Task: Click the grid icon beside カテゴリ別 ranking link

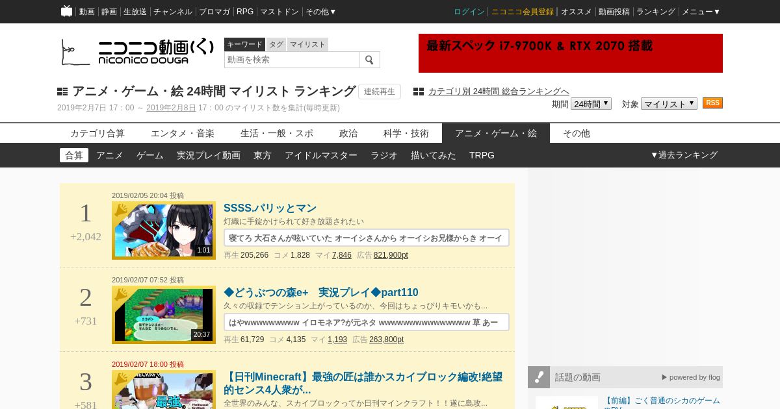Action: coord(419,92)
